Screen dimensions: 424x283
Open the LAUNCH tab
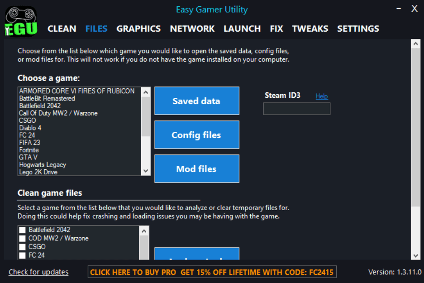point(242,29)
